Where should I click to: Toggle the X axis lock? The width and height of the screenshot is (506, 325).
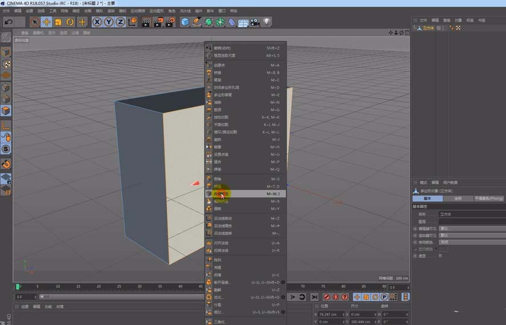pos(97,22)
